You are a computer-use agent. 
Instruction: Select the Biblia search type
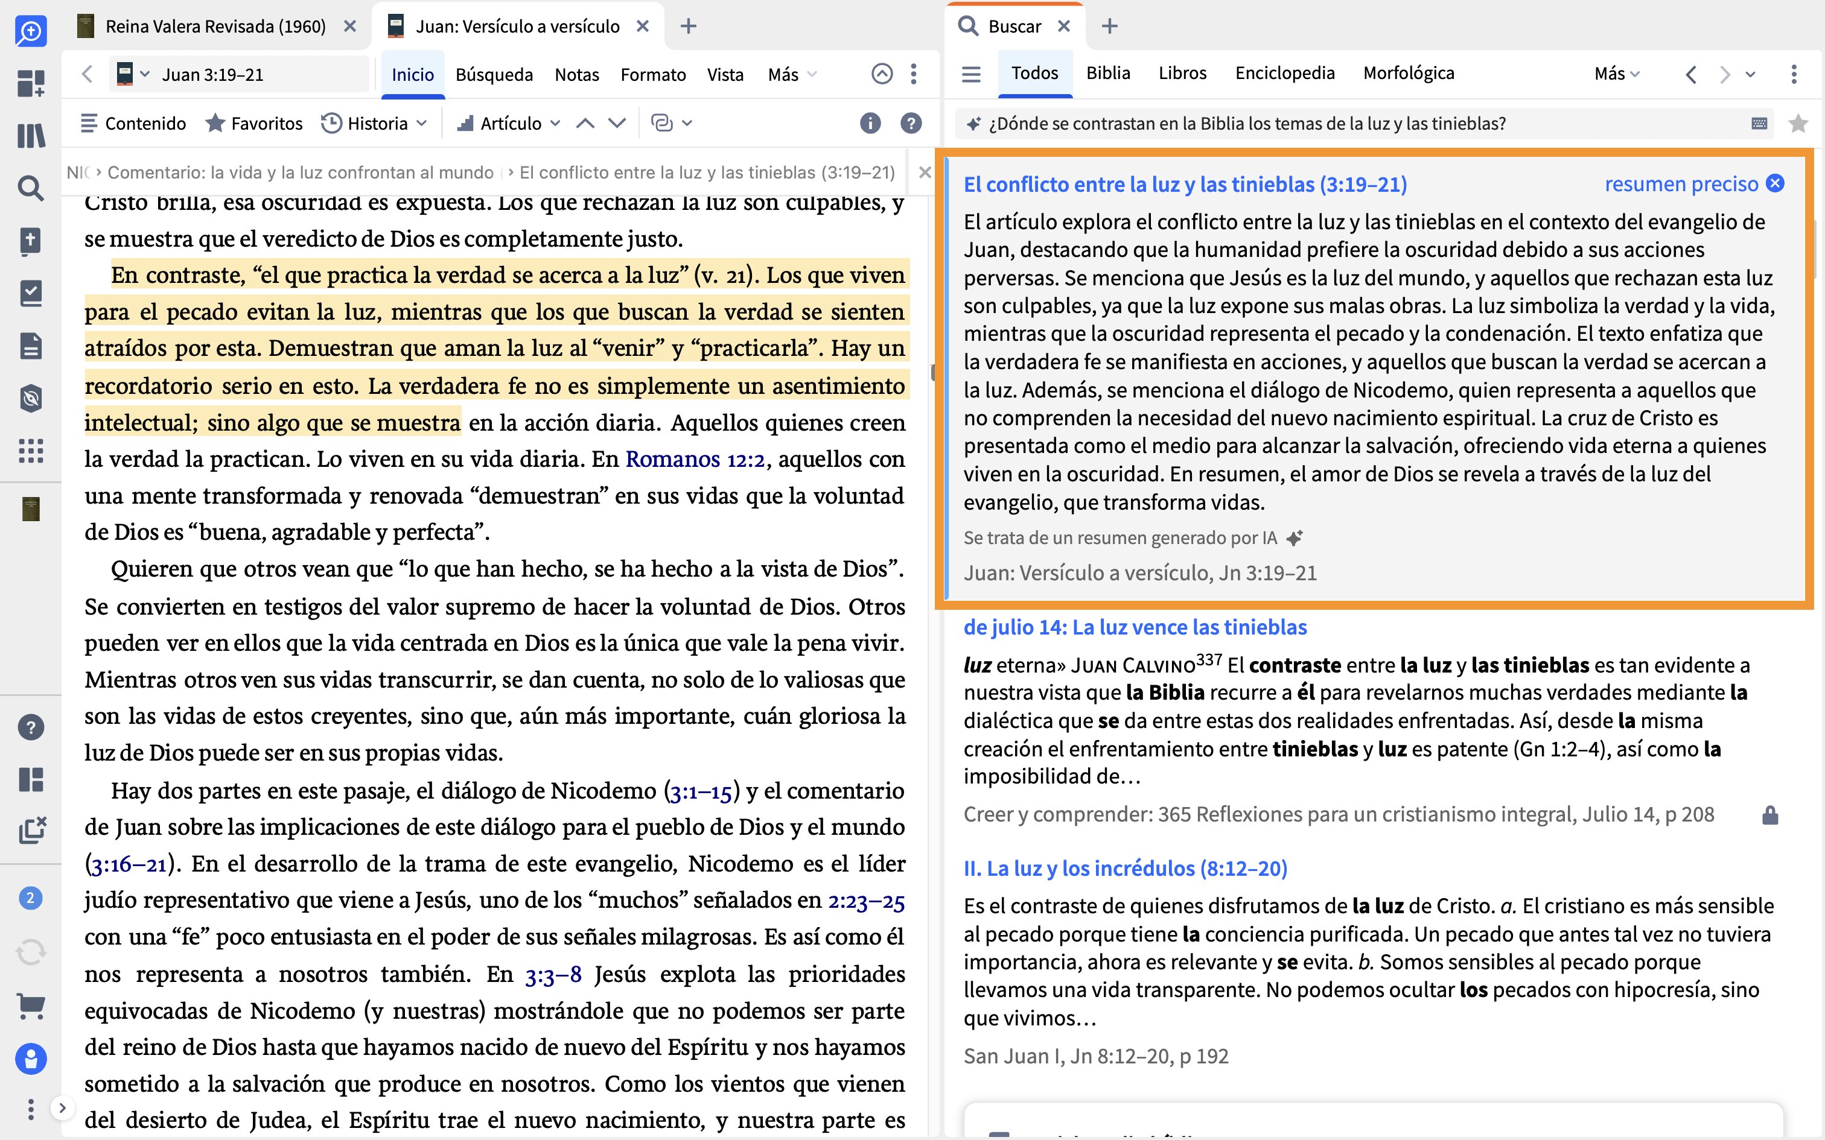pyautogui.click(x=1108, y=73)
